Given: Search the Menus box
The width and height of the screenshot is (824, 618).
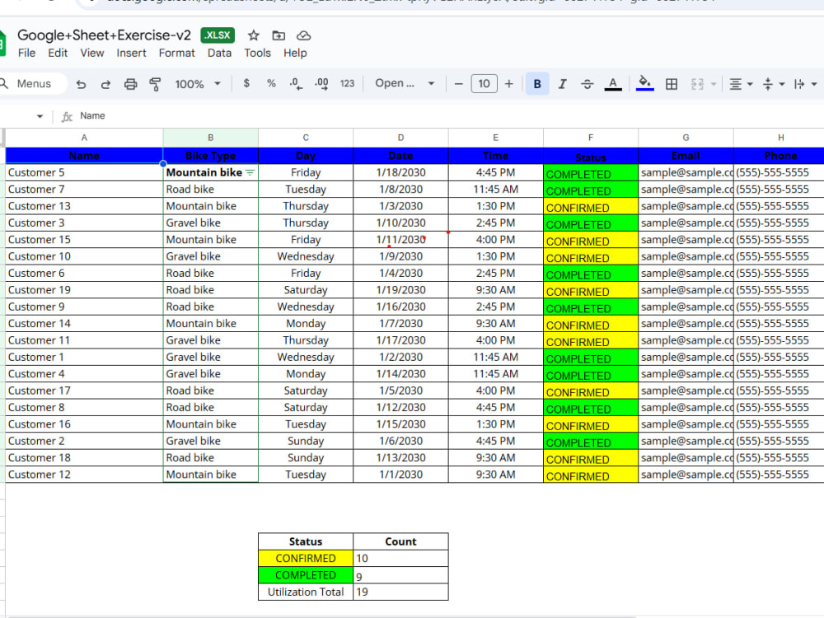Looking at the screenshot, I should (33, 83).
